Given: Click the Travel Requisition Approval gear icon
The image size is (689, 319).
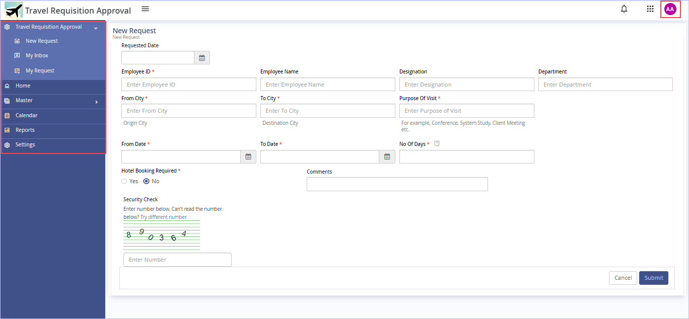Looking at the screenshot, I should (7, 27).
